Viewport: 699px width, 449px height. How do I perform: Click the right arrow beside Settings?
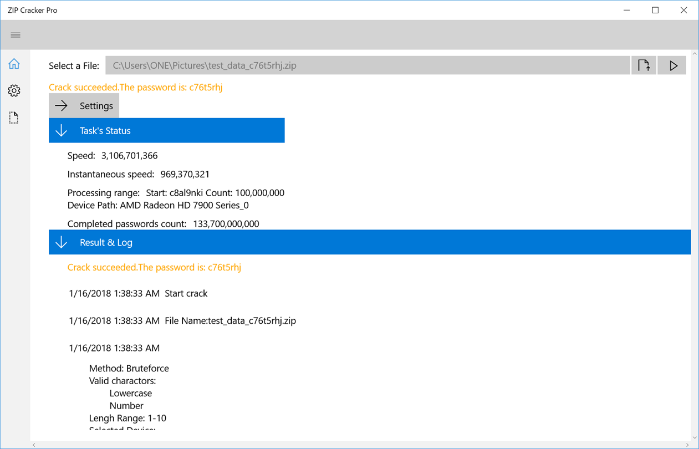[x=61, y=106]
